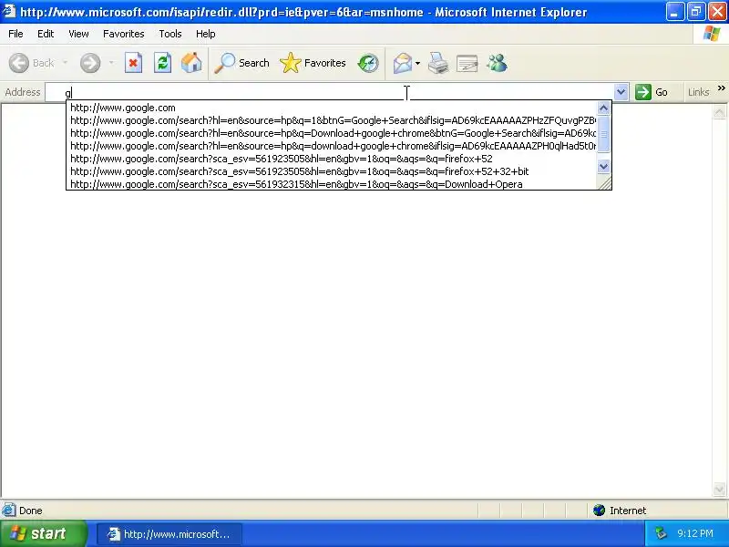Click the suggestion list scroll up arrow
Screen dimensions: 729x547
tap(603, 108)
